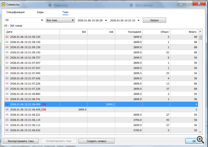Click tick icon of row 10:21:06.032

pyautogui.click(x=7, y=130)
